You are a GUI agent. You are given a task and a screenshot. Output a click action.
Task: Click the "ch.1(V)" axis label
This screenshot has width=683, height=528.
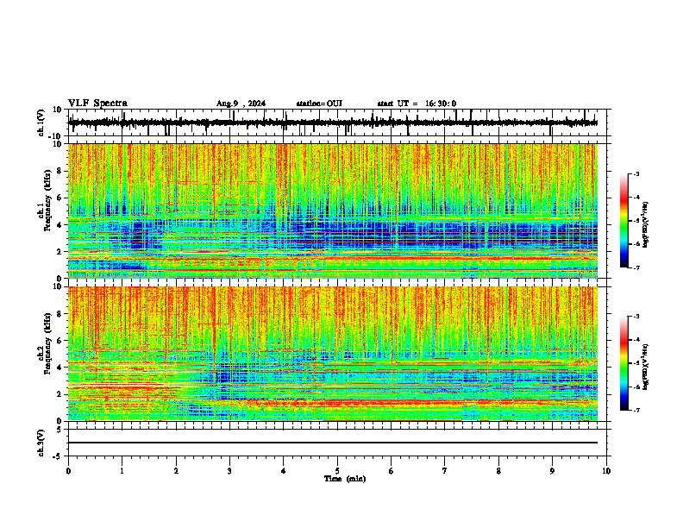(x=41, y=123)
